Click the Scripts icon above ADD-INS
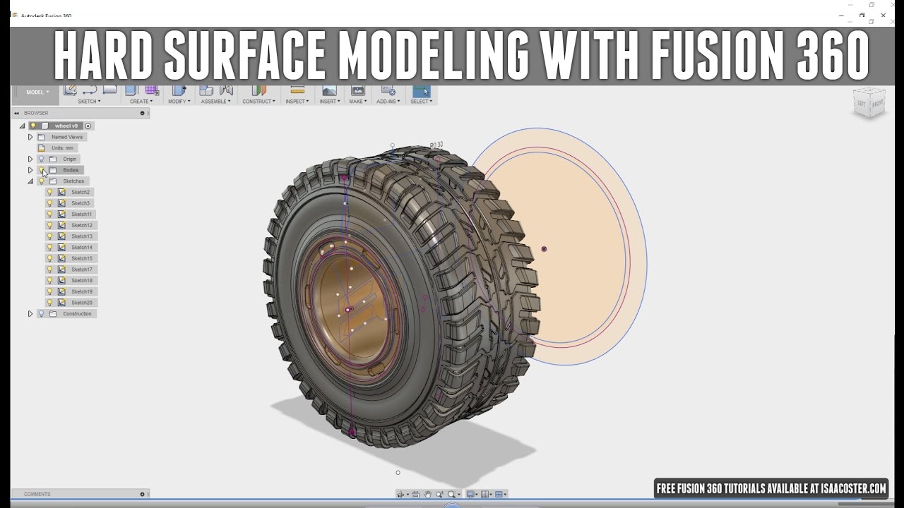This screenshot has width=904, height=508. [x=388, y=90]
